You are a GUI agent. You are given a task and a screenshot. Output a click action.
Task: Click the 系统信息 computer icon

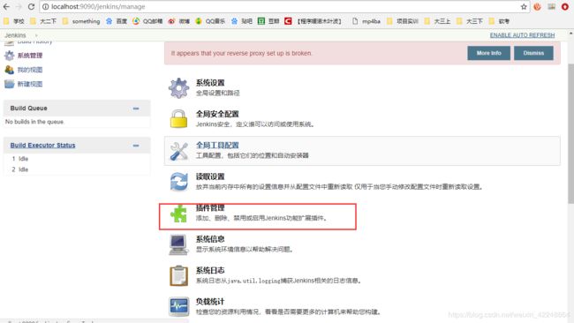coord(178,244)
